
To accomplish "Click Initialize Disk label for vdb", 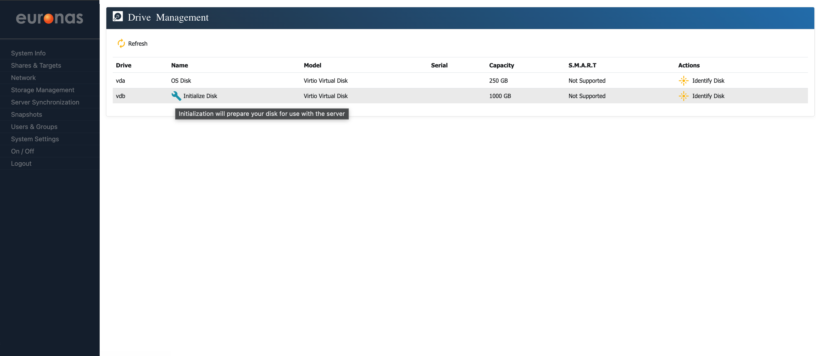I will coord(200,96).
